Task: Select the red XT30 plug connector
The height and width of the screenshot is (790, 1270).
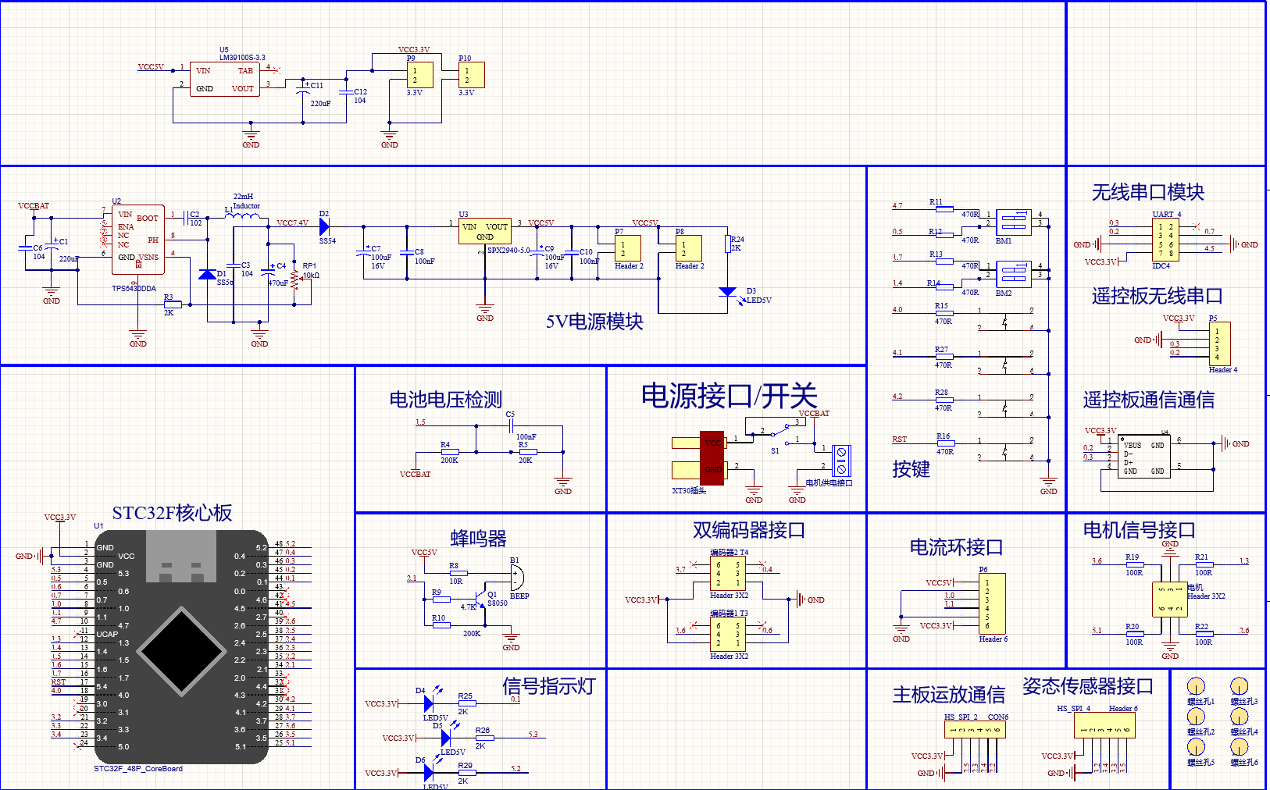Action: 712,457
